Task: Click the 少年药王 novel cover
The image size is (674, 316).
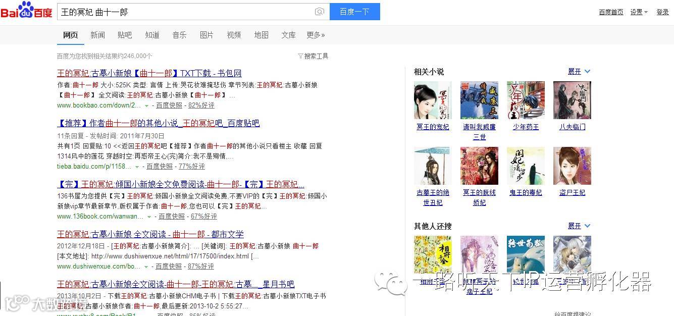Action: pyautogui.click(x=526, y=100)
